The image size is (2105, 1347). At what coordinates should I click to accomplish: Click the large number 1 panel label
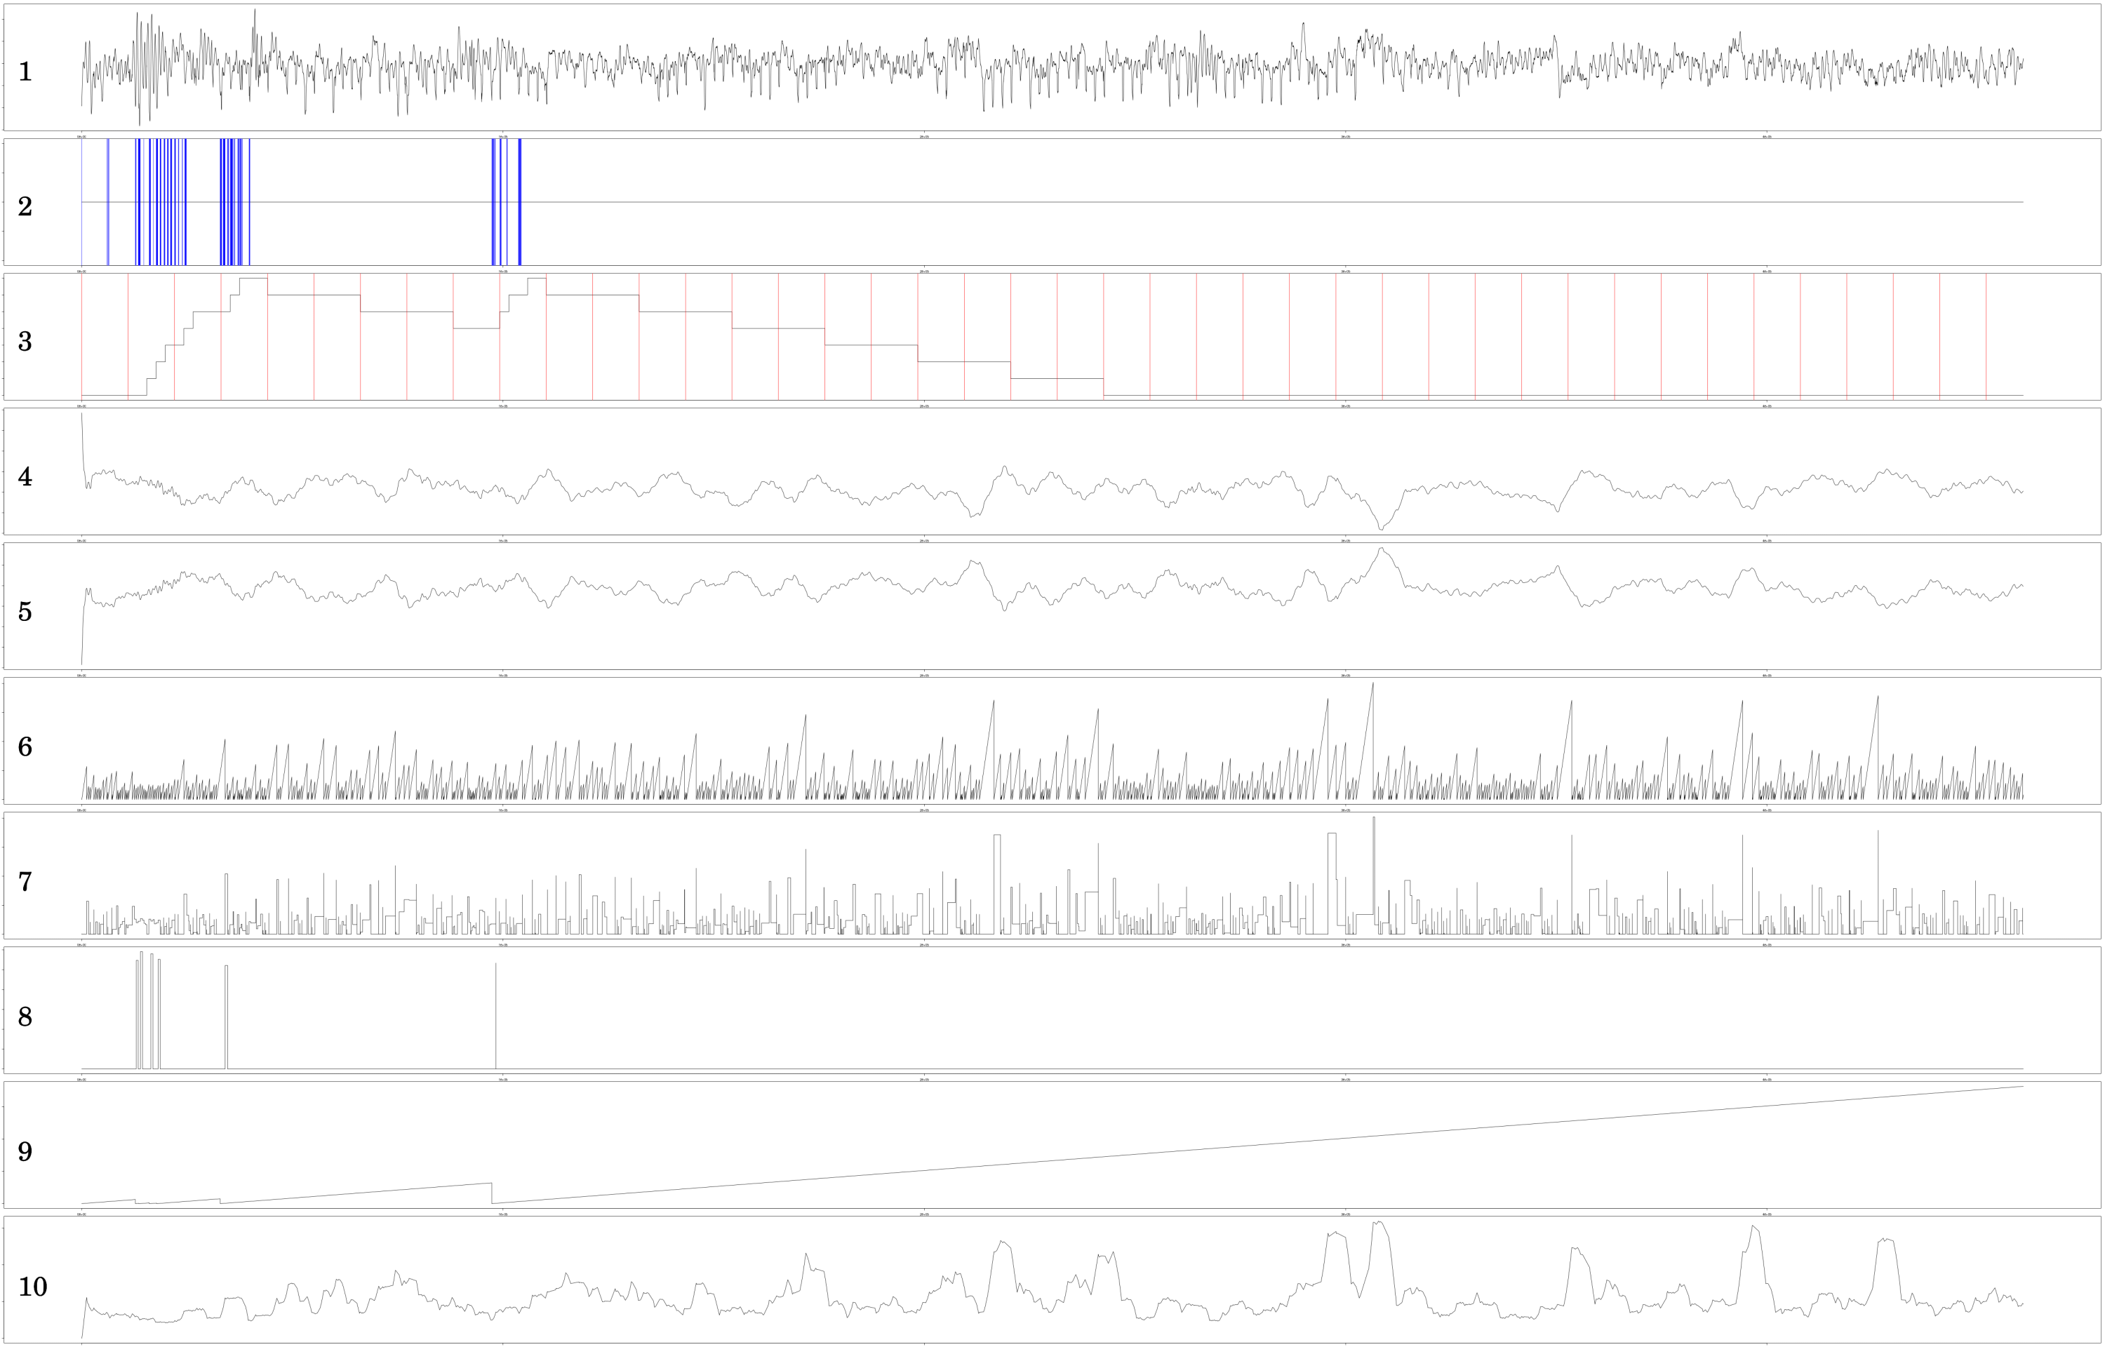coord(25,72)
